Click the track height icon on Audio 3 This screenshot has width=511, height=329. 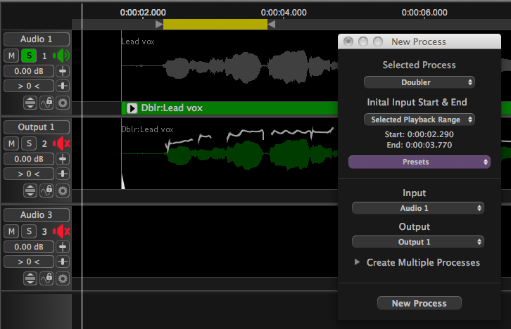pos(30,278)
